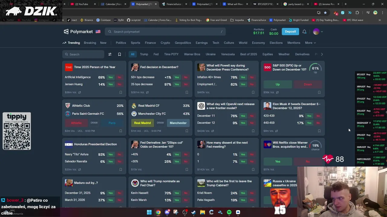
Task: Bookmark the OpenAI frontier model market
Action: click(253, 131)
